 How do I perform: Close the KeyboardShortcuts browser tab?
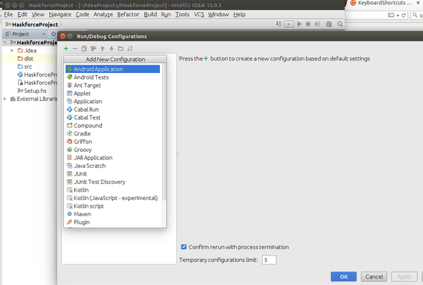point(418,3)
